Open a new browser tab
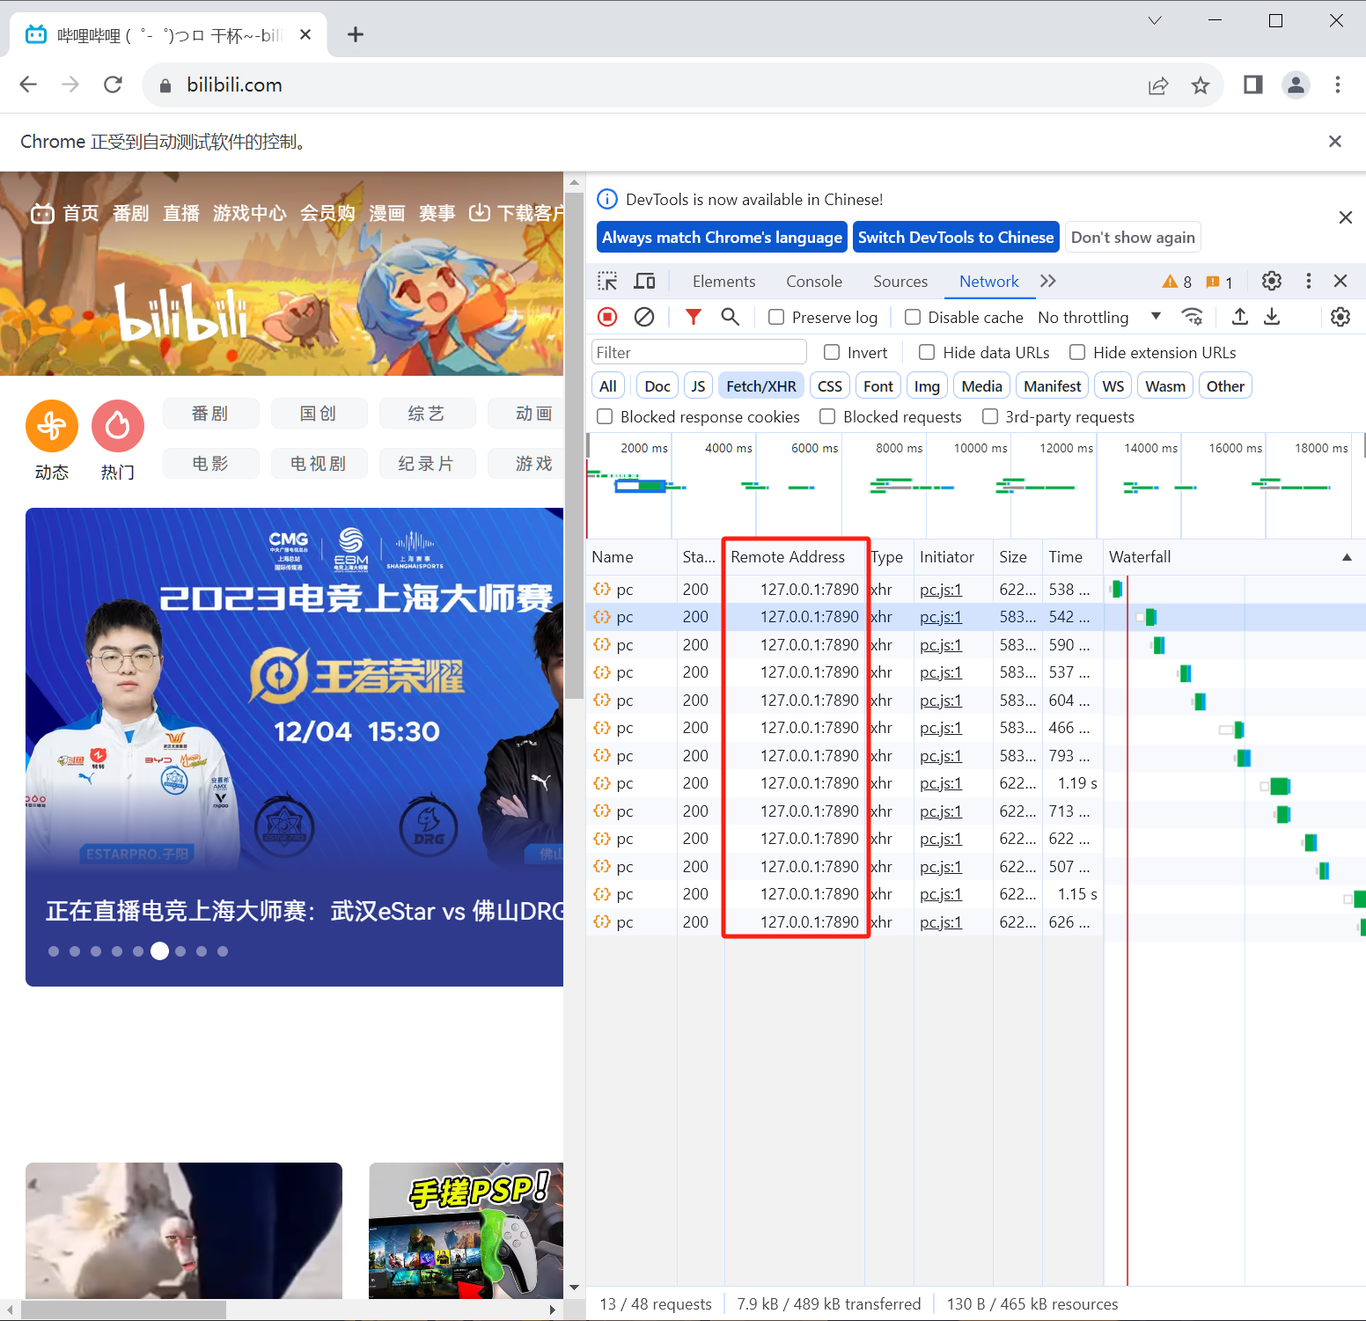This screenshot has height=1321, width=1366. [x=356, y=34]
